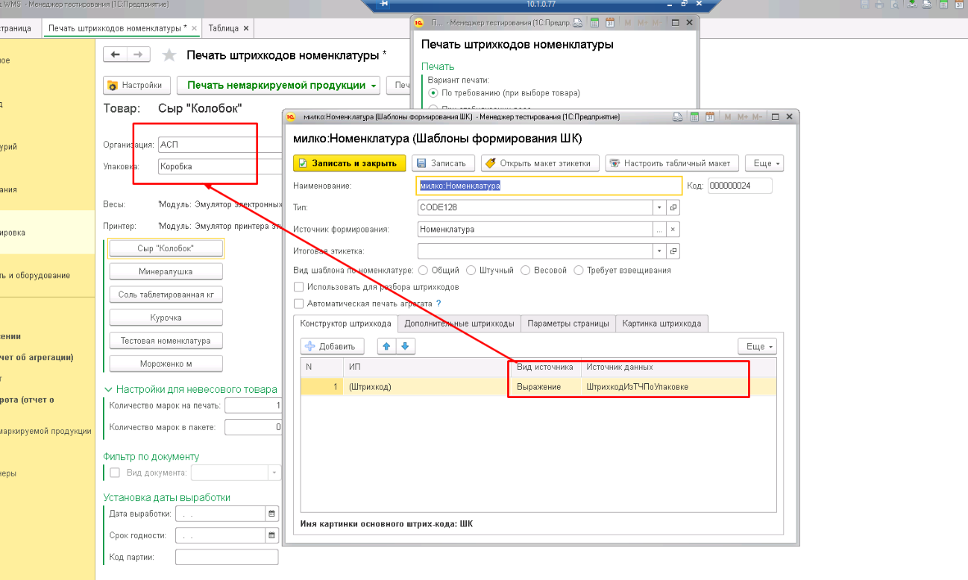Expand the Вид документа dropdown arrow
Viewport: 968px width, 580px height.
(x=274, y=473)
